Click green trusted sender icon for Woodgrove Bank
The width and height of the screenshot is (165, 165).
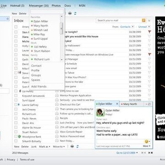[19, 137]
